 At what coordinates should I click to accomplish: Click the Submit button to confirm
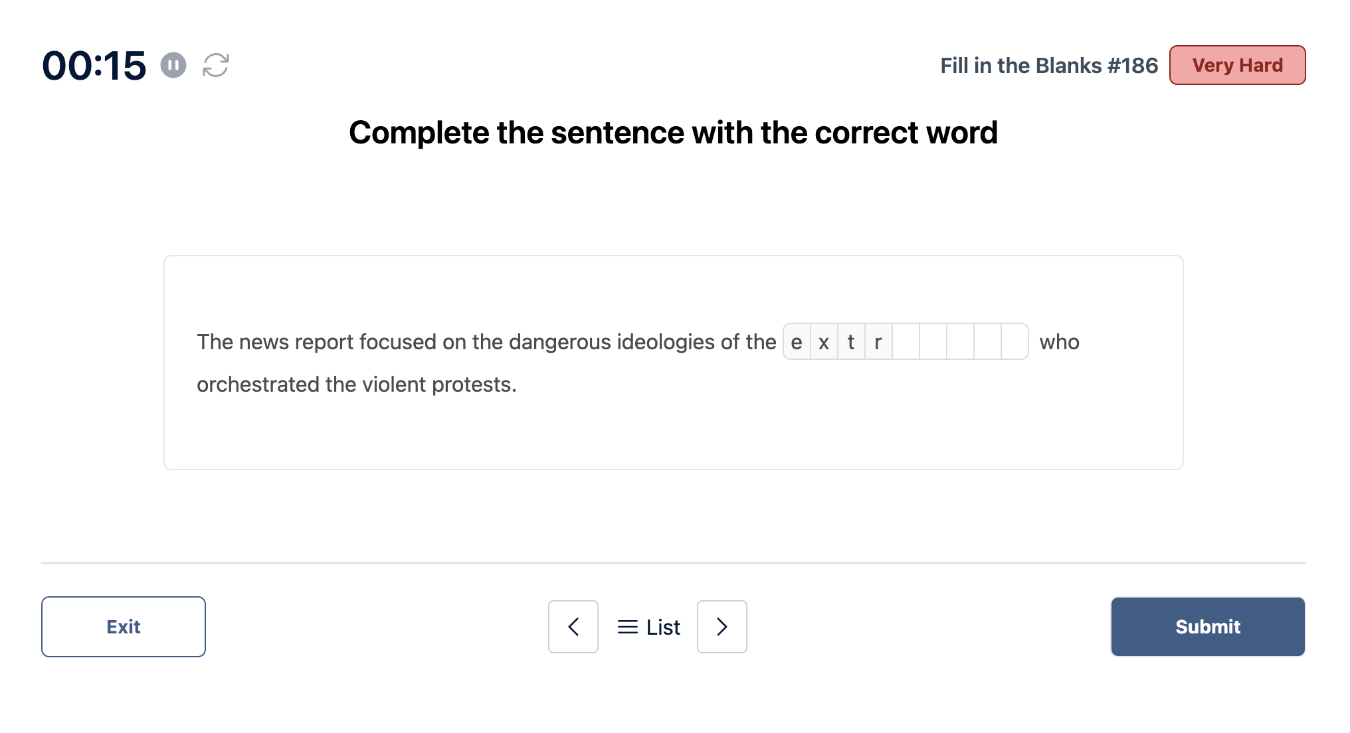coord(1207,625)
